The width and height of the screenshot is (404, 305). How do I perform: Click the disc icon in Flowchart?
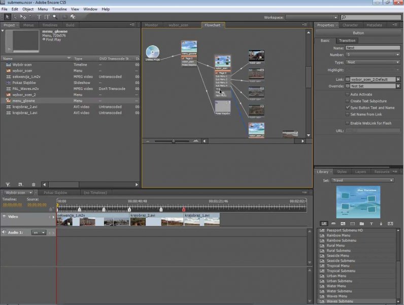153,52
